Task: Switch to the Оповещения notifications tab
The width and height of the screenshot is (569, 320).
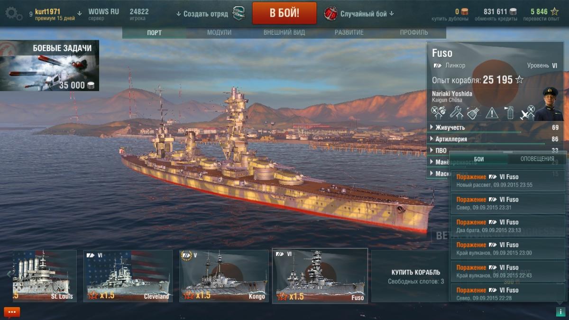Action: 537,159
